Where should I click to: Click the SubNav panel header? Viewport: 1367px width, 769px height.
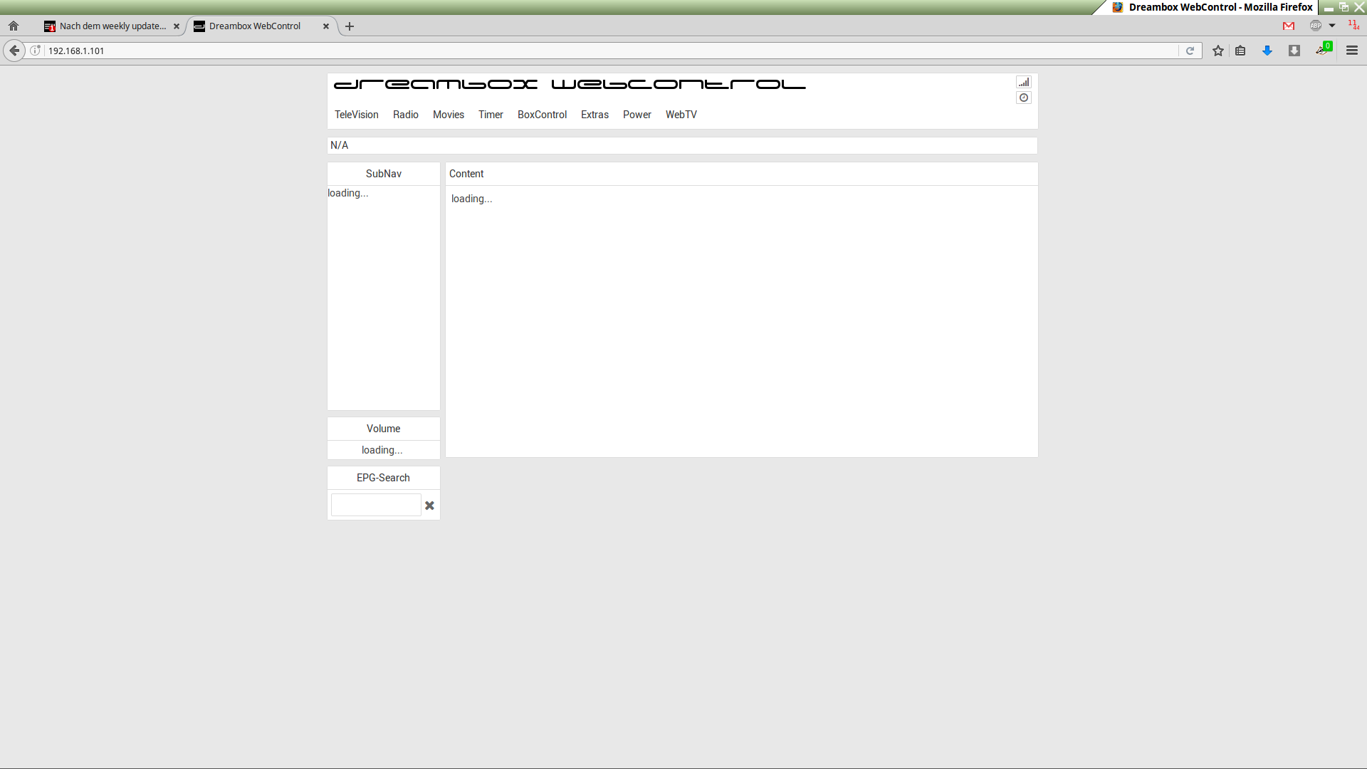[x=384, y=174]
